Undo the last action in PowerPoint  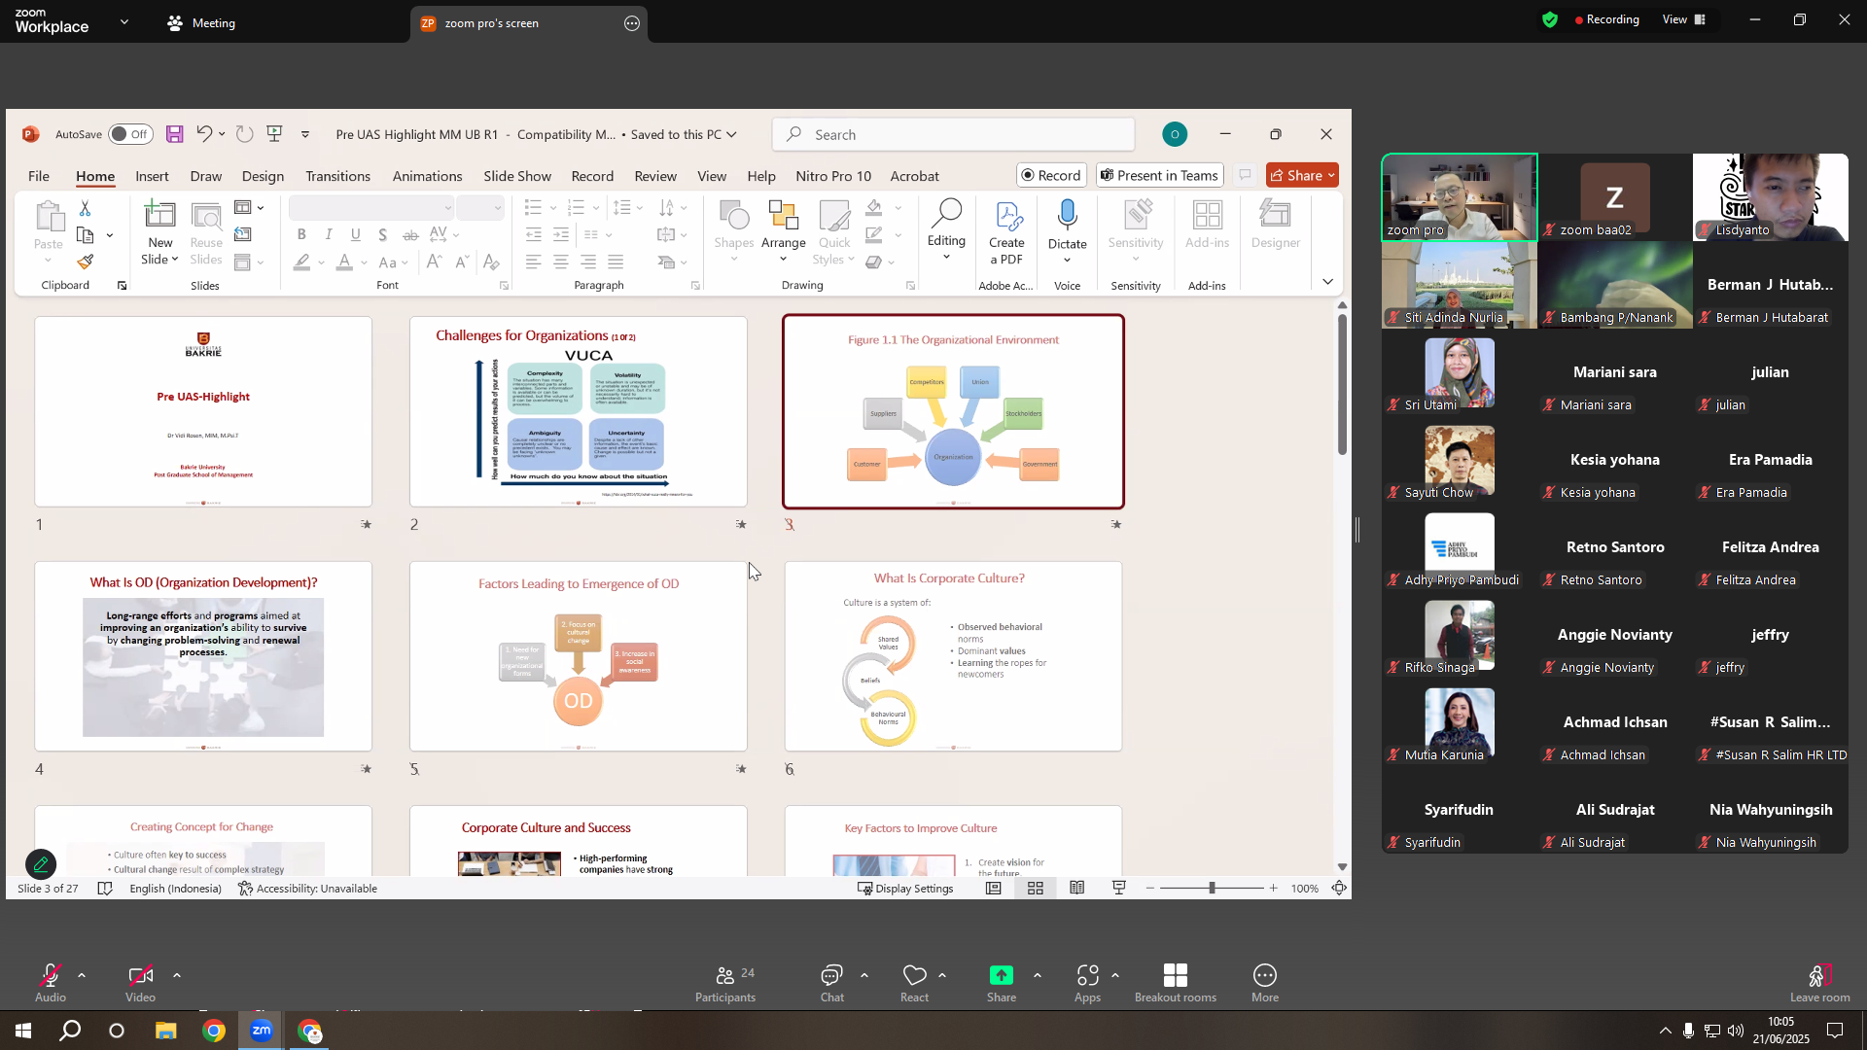(204, 134)
